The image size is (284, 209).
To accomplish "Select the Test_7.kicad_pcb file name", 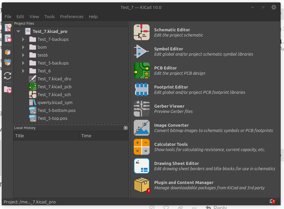I will (x=54, y=87).
